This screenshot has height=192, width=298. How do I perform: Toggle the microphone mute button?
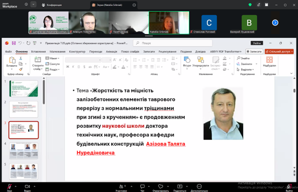point(10,186)
